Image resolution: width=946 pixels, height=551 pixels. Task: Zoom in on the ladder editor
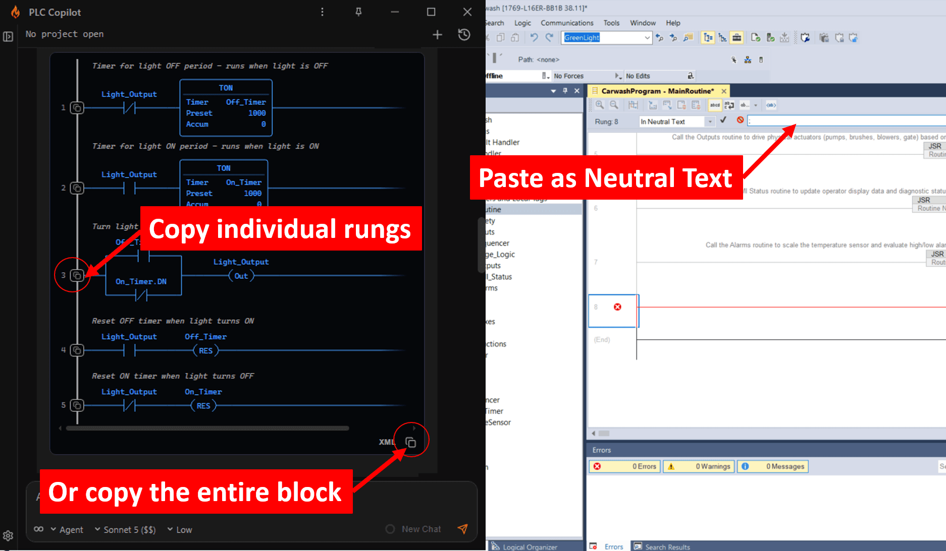tap(600, 105)
